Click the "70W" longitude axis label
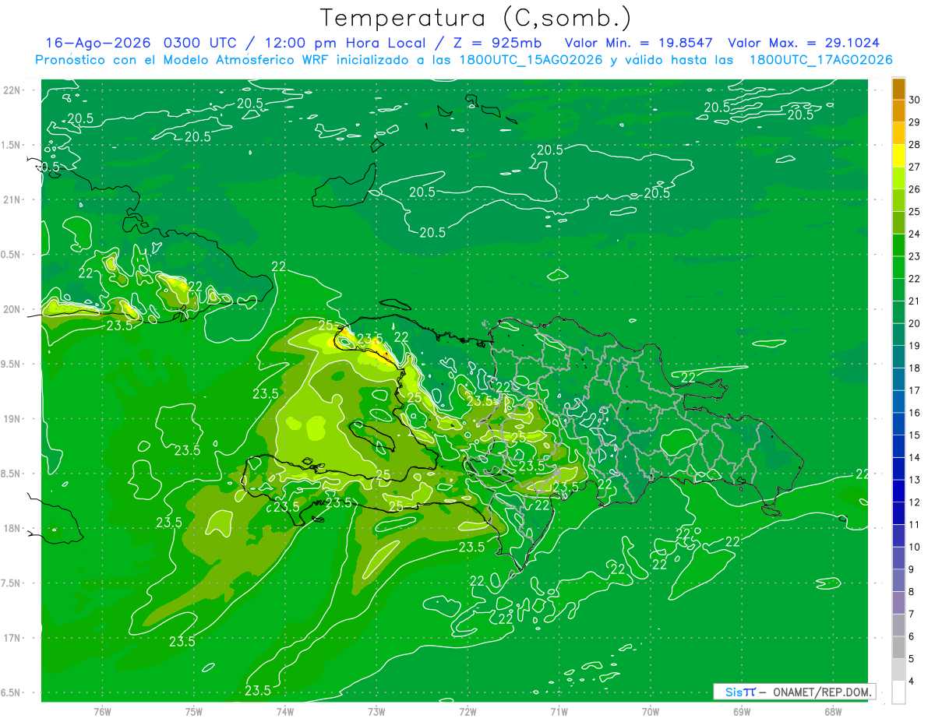 pyautogui.click(x=650, y=713)
